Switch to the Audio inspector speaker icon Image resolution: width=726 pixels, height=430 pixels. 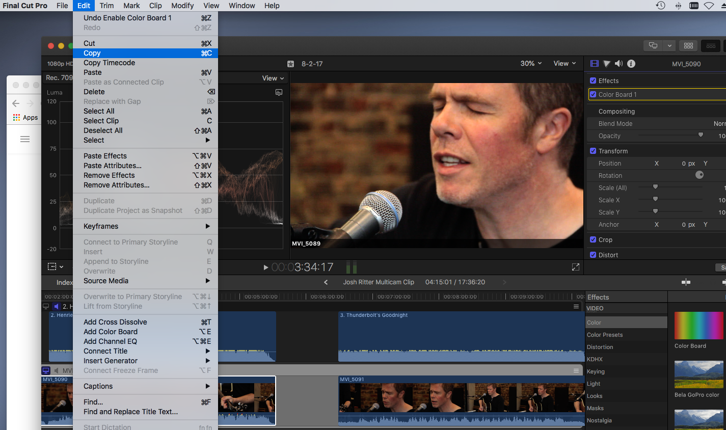click(x=619, y=64)
